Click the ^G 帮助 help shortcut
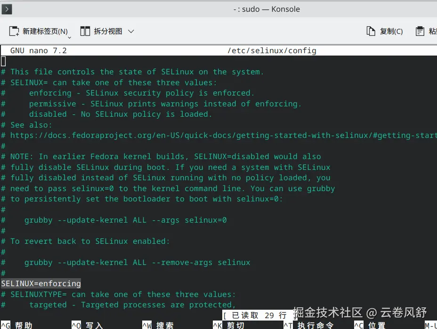Screen dimensions: 437x329 pos(16,325)
